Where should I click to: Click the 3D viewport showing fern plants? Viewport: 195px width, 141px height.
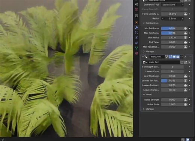[x=66, y=68]
